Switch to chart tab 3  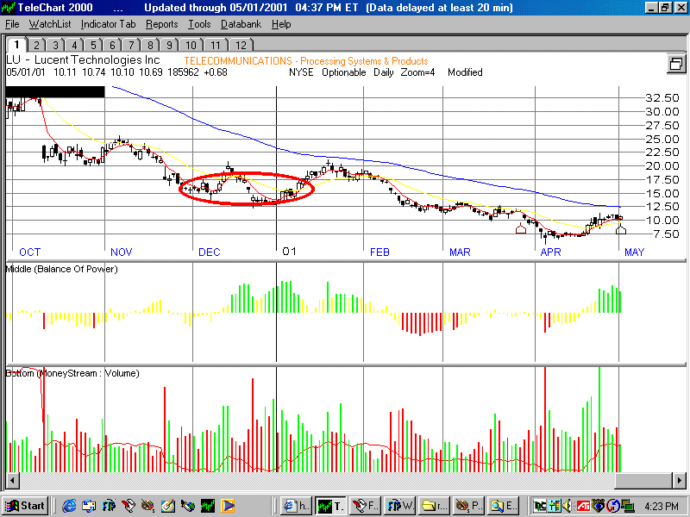click(x=55, y=46)
